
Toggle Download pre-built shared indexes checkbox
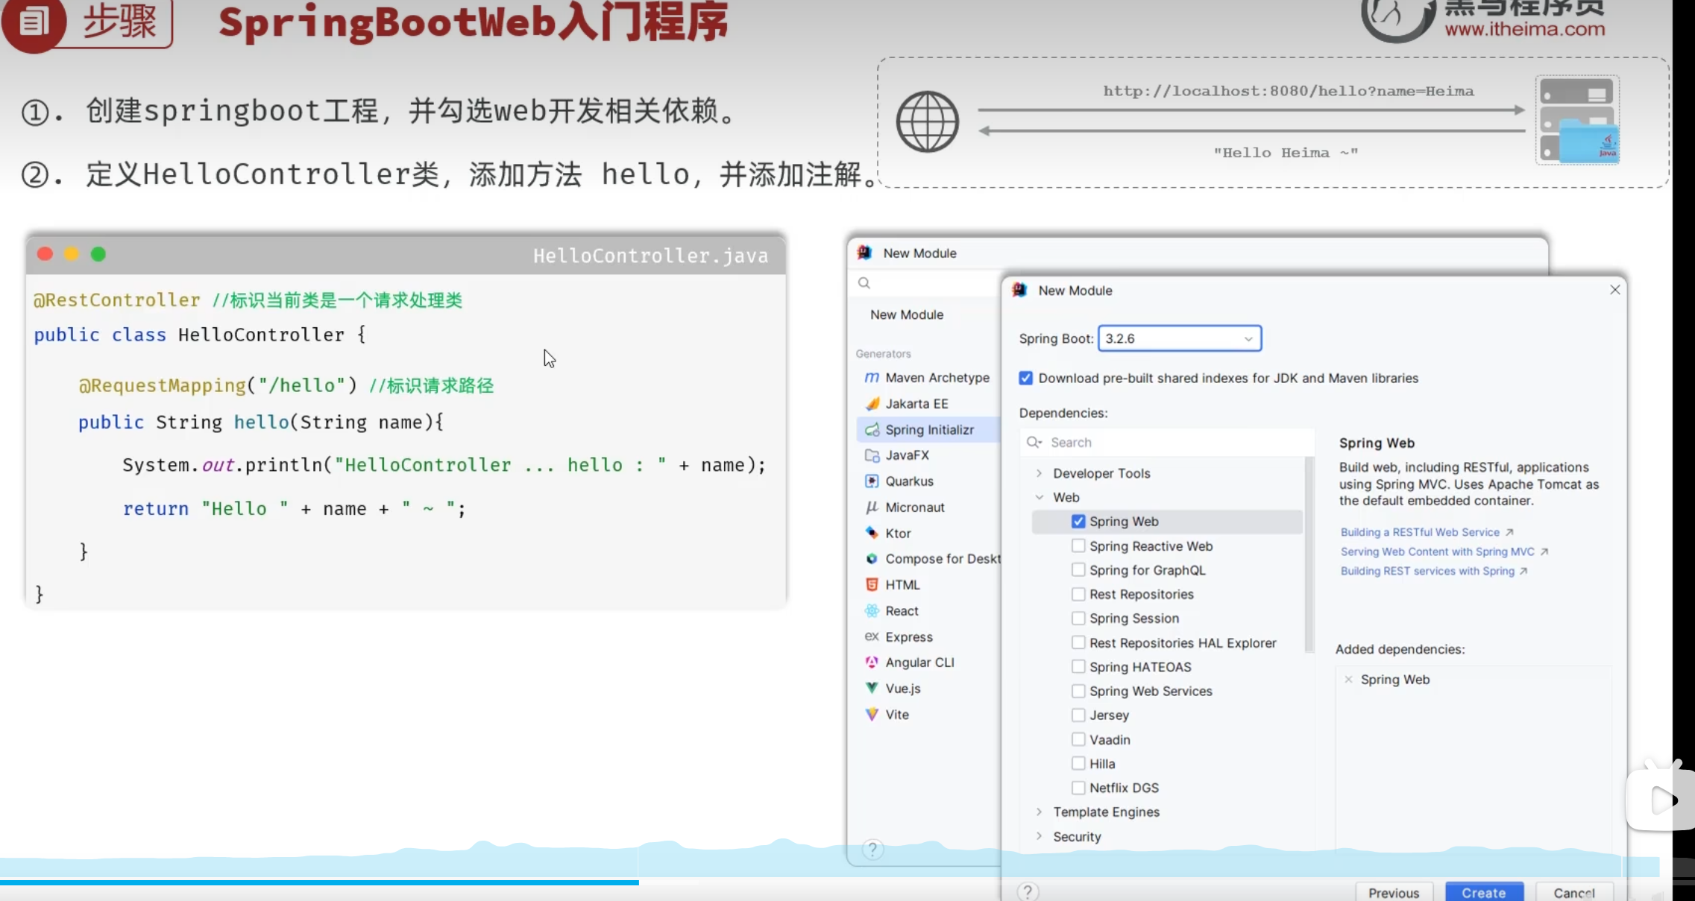(1026, 378)
